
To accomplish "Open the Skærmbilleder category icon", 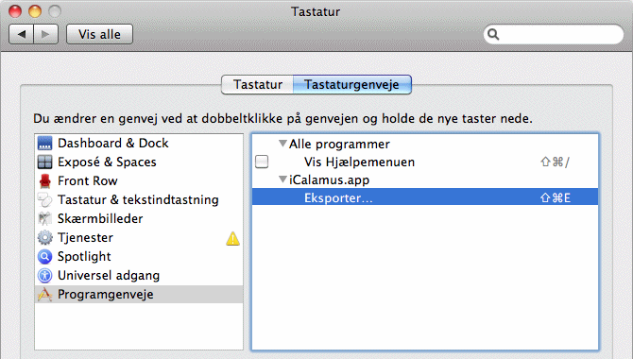I will coord(44,218).
